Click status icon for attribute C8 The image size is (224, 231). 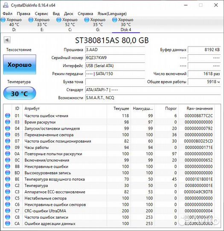coord(8,217)
